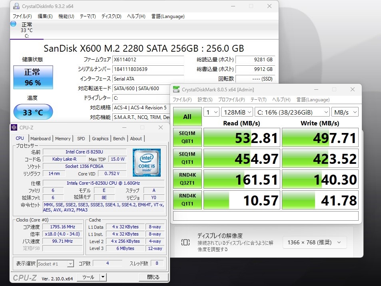381x286 pixels.
Task: Click the CPU-Z app icon in title bar
Action: click(x=14, y=127)
